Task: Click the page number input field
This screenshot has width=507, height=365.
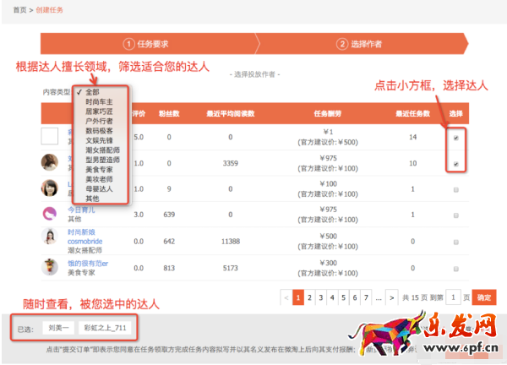Action: [454, 297]
